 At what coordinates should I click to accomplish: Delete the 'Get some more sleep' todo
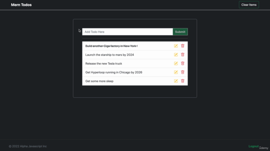click(x=183, y=81)
